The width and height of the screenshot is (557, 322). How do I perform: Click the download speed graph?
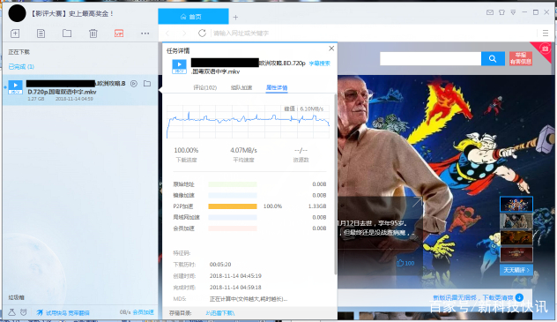point(248,122)
